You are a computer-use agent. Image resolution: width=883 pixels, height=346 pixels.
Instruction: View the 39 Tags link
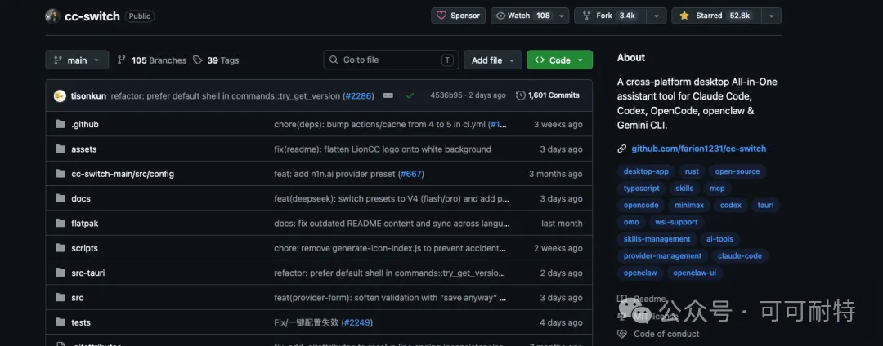click(216, 60)
